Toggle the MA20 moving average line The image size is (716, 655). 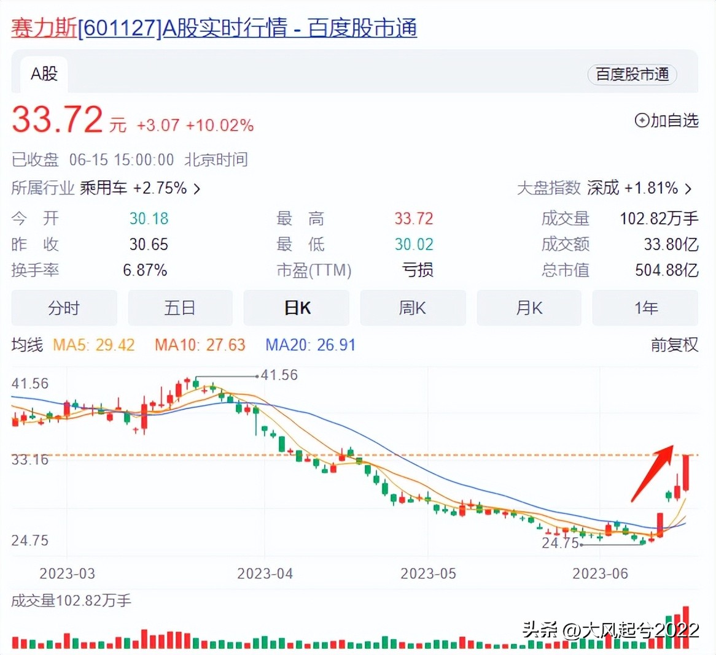tap(310, 345)
